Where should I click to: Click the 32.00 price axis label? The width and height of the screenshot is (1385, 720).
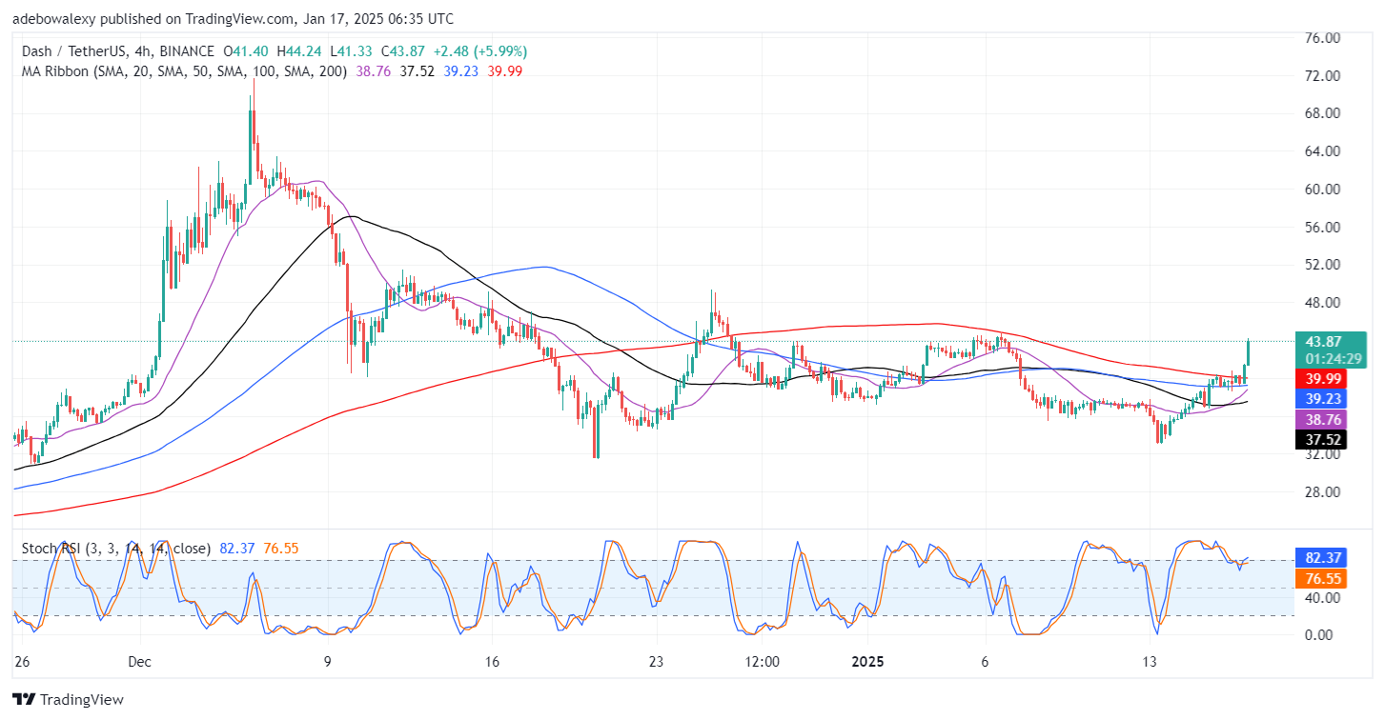(x=1322, y=454)
